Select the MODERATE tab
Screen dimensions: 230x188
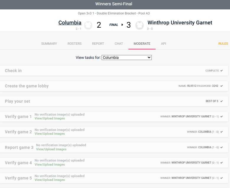(x=142, y=44)
